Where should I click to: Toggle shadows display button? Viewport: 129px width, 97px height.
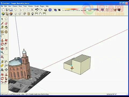pos(59,10)
